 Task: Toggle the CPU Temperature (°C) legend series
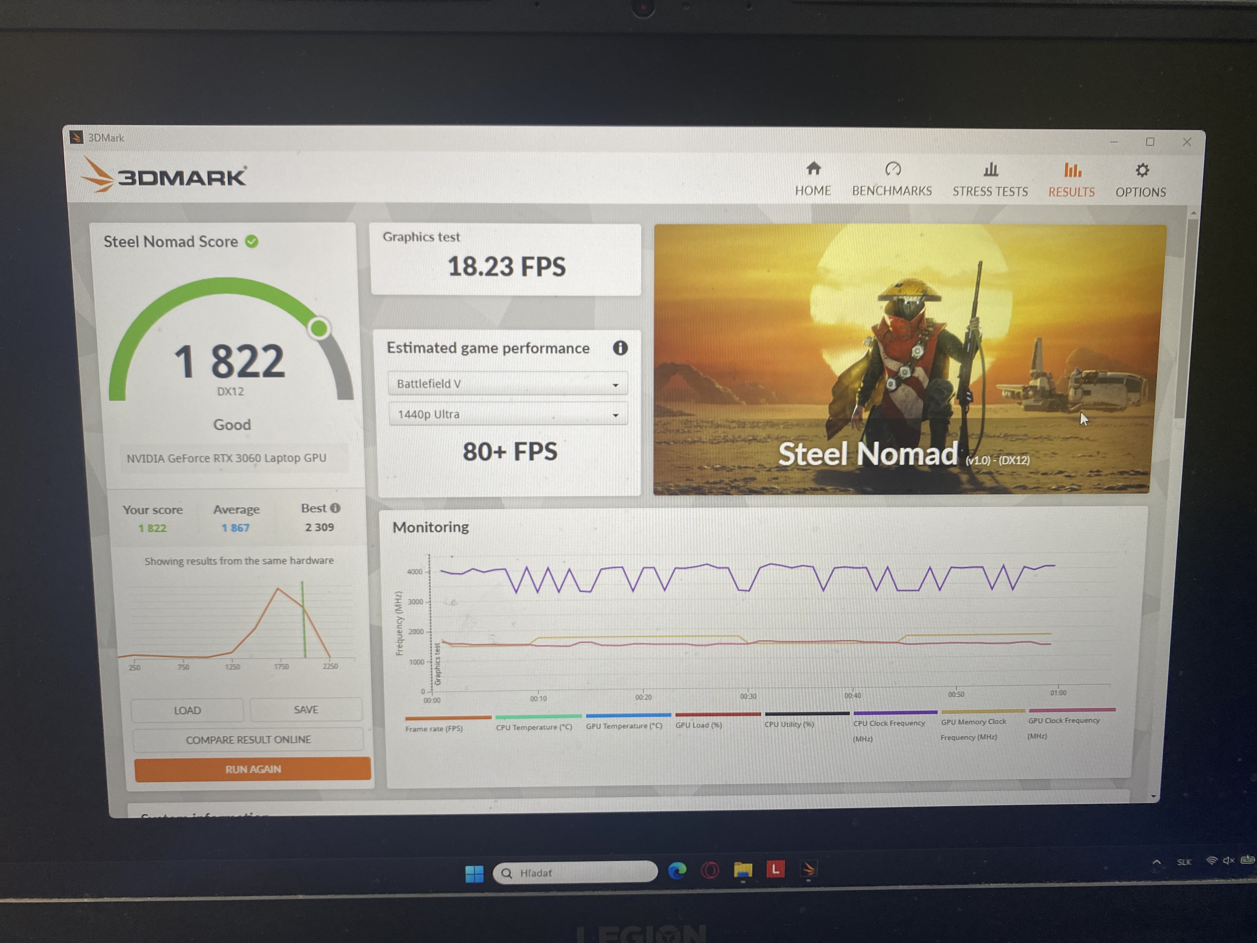[x=537, y=723]
